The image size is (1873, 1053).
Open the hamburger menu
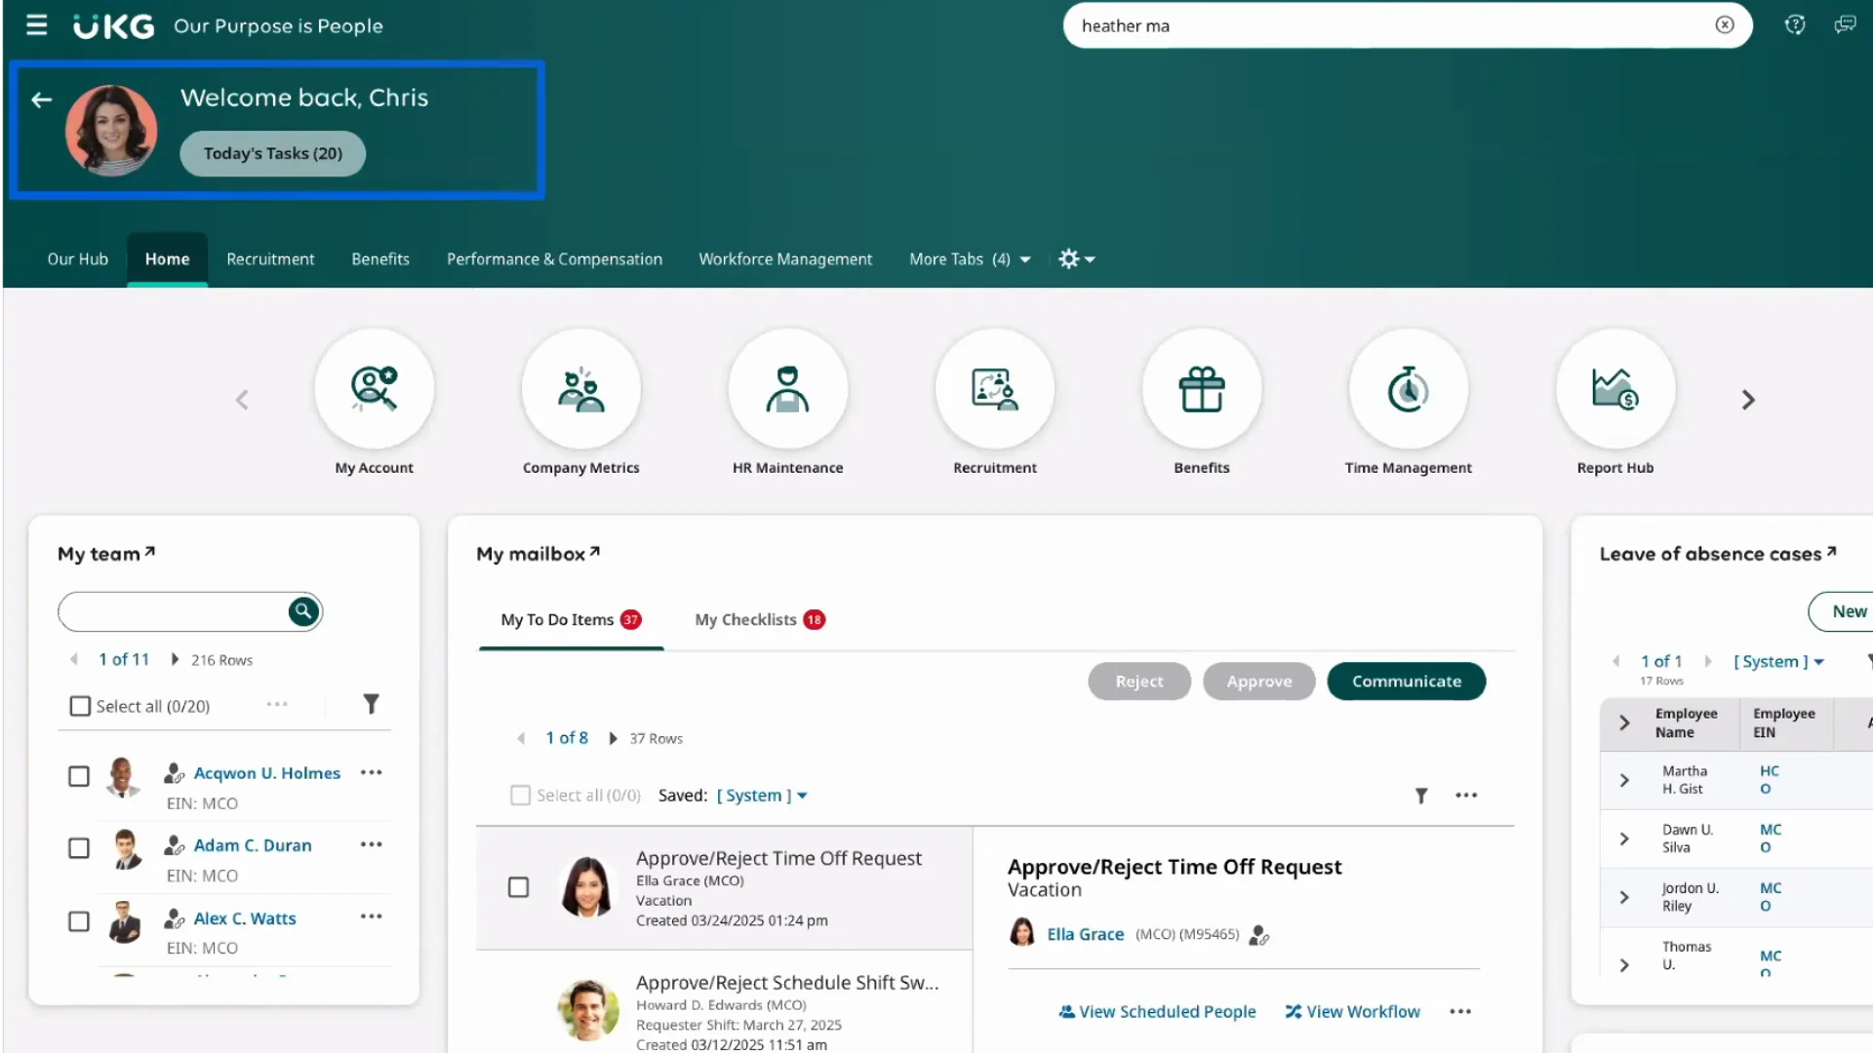point(36,25)
